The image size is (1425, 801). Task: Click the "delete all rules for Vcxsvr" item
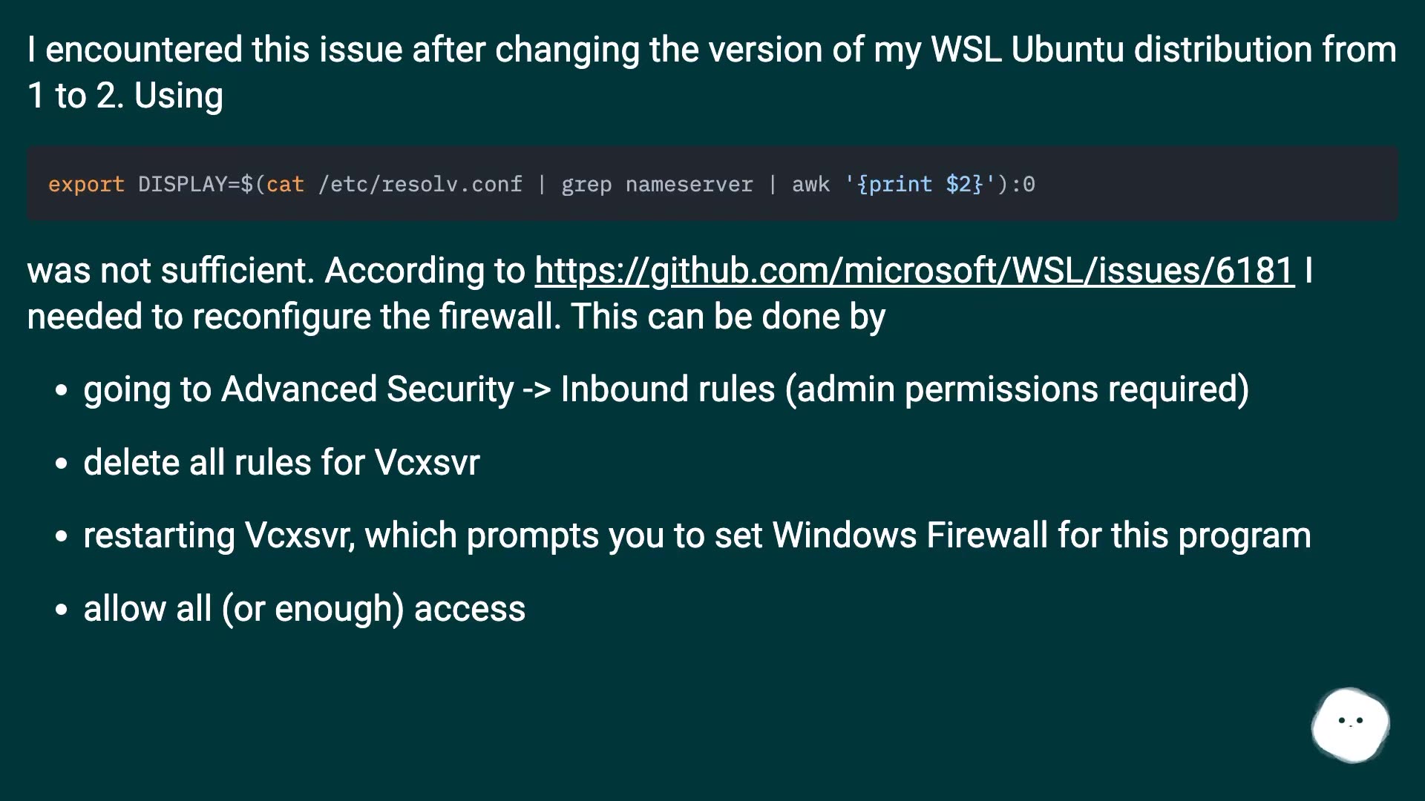pyautogui.click(x=281, y=463)
